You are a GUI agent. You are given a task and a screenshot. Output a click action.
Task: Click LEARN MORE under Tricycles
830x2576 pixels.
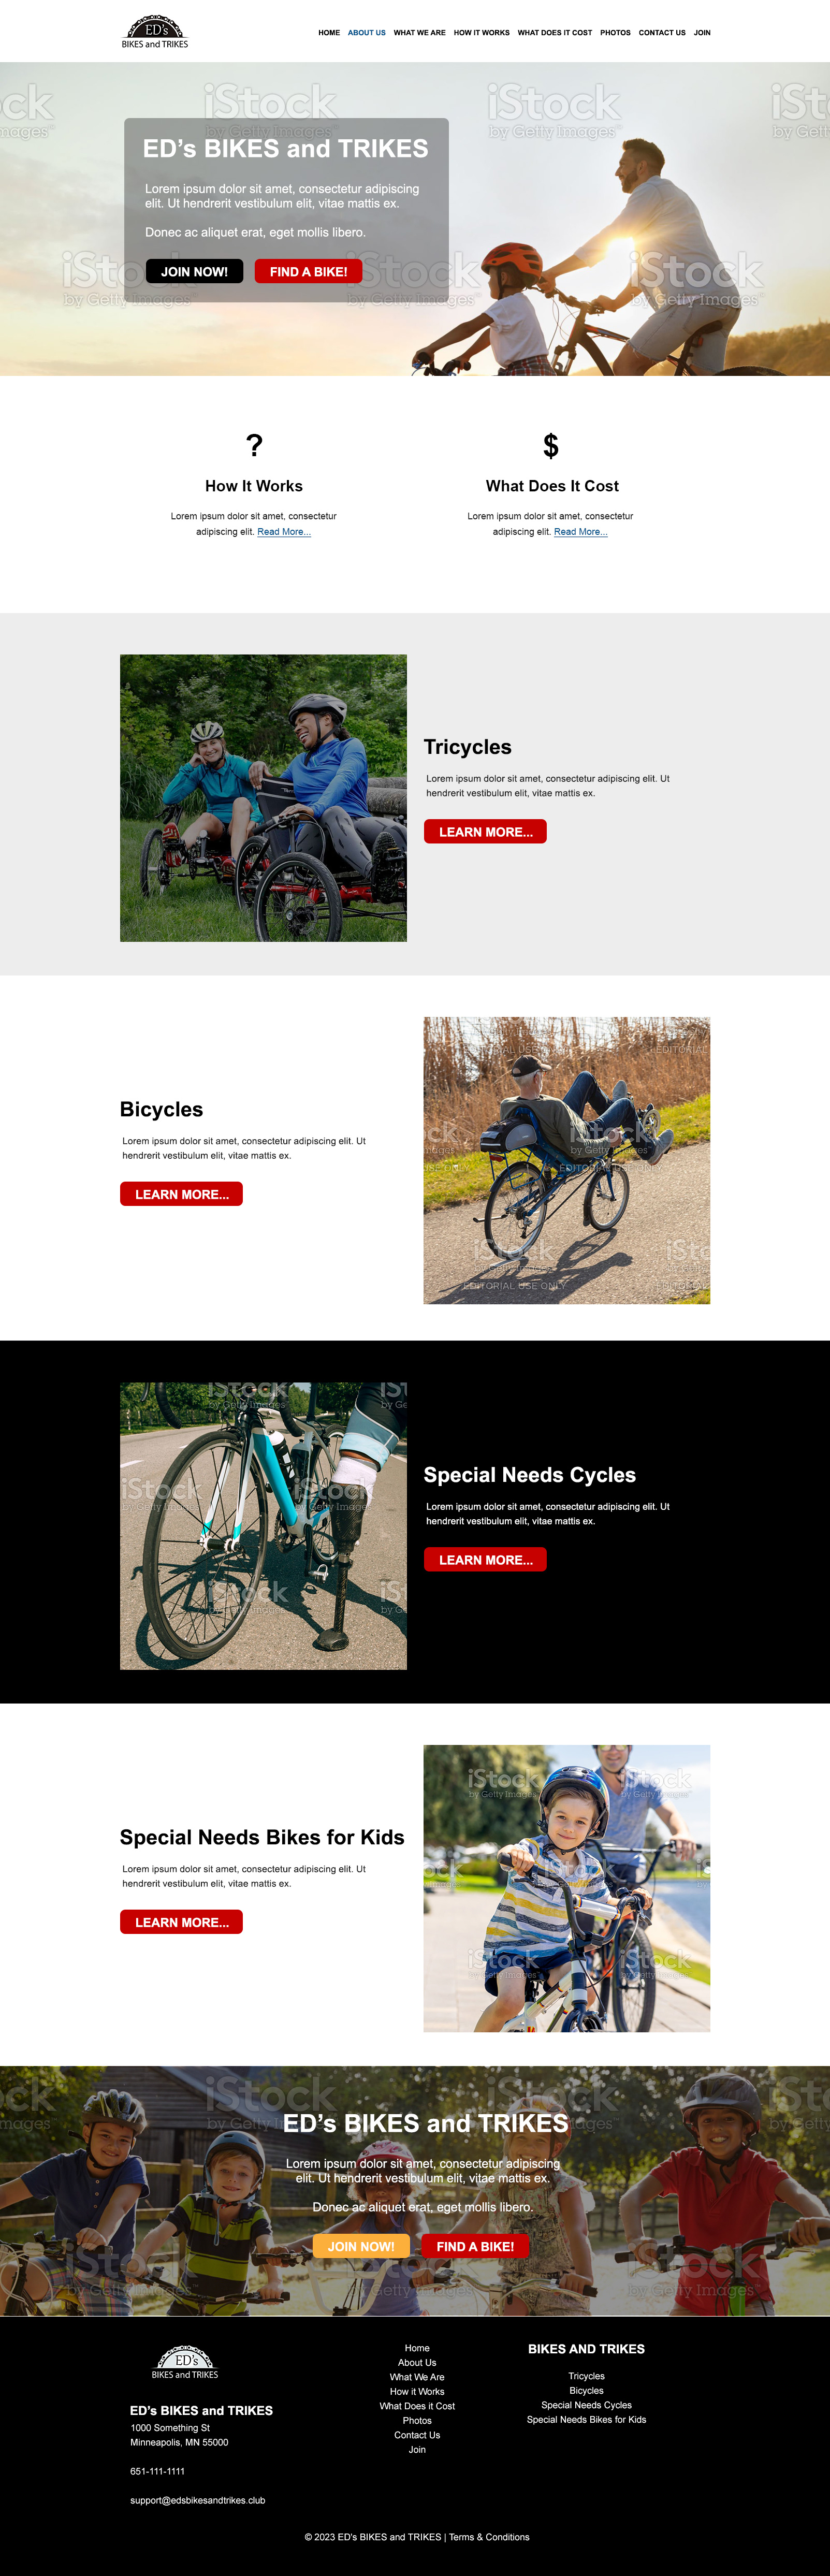(485, 831)
